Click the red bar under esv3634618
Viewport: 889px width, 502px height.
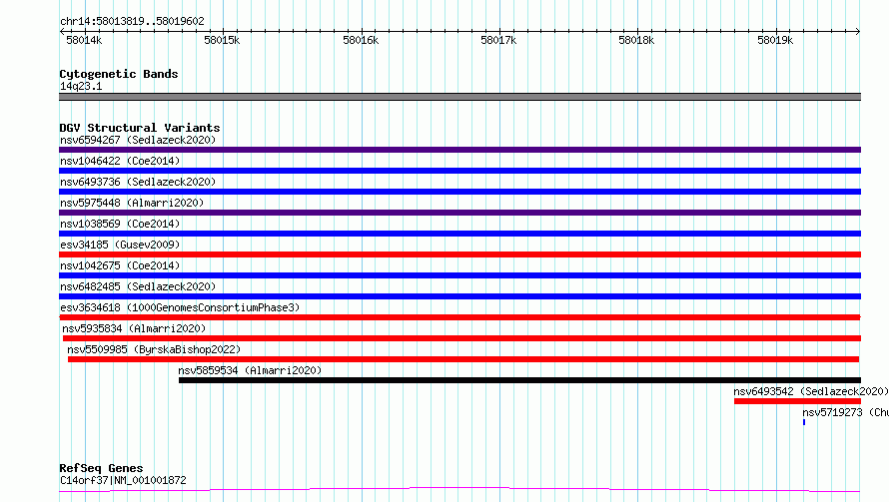point(459,317)
